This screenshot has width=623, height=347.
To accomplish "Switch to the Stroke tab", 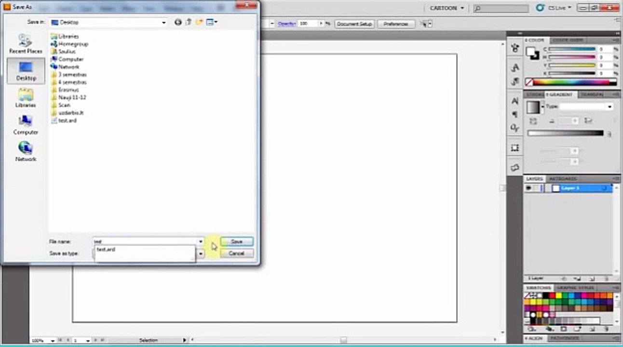I will [x=535, y=94].
